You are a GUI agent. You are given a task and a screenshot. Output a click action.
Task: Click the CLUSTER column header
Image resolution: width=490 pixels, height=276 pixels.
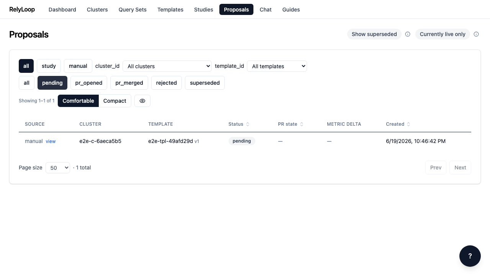click(90, 124)
